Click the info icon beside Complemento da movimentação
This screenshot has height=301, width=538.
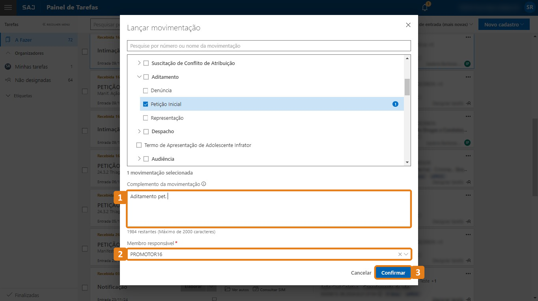pos(204,184)
